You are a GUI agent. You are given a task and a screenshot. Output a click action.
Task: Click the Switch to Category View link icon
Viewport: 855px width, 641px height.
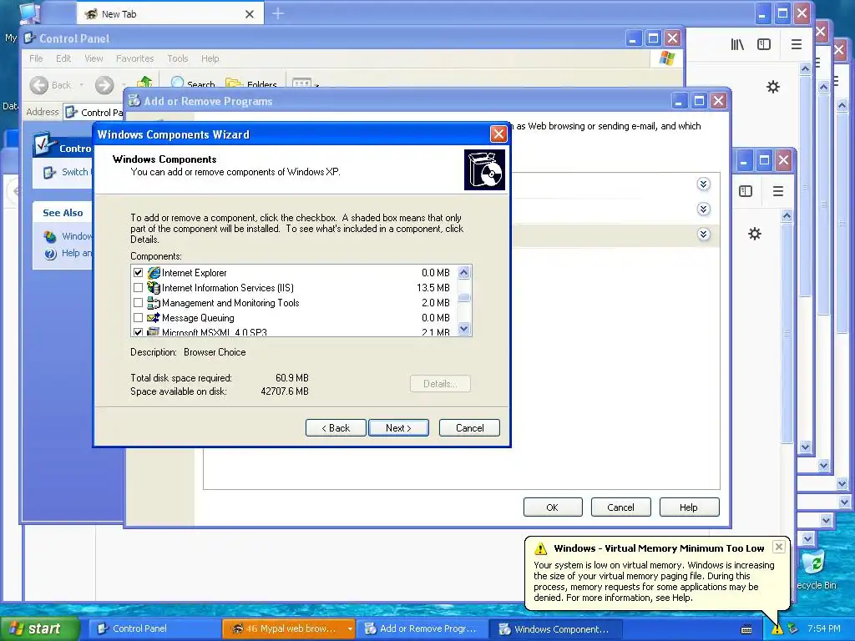[x=49, y=172]
